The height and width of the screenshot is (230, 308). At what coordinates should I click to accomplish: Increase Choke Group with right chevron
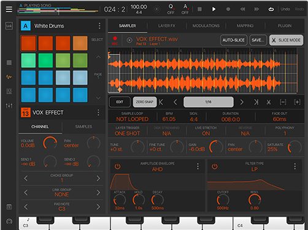(98, 179)
